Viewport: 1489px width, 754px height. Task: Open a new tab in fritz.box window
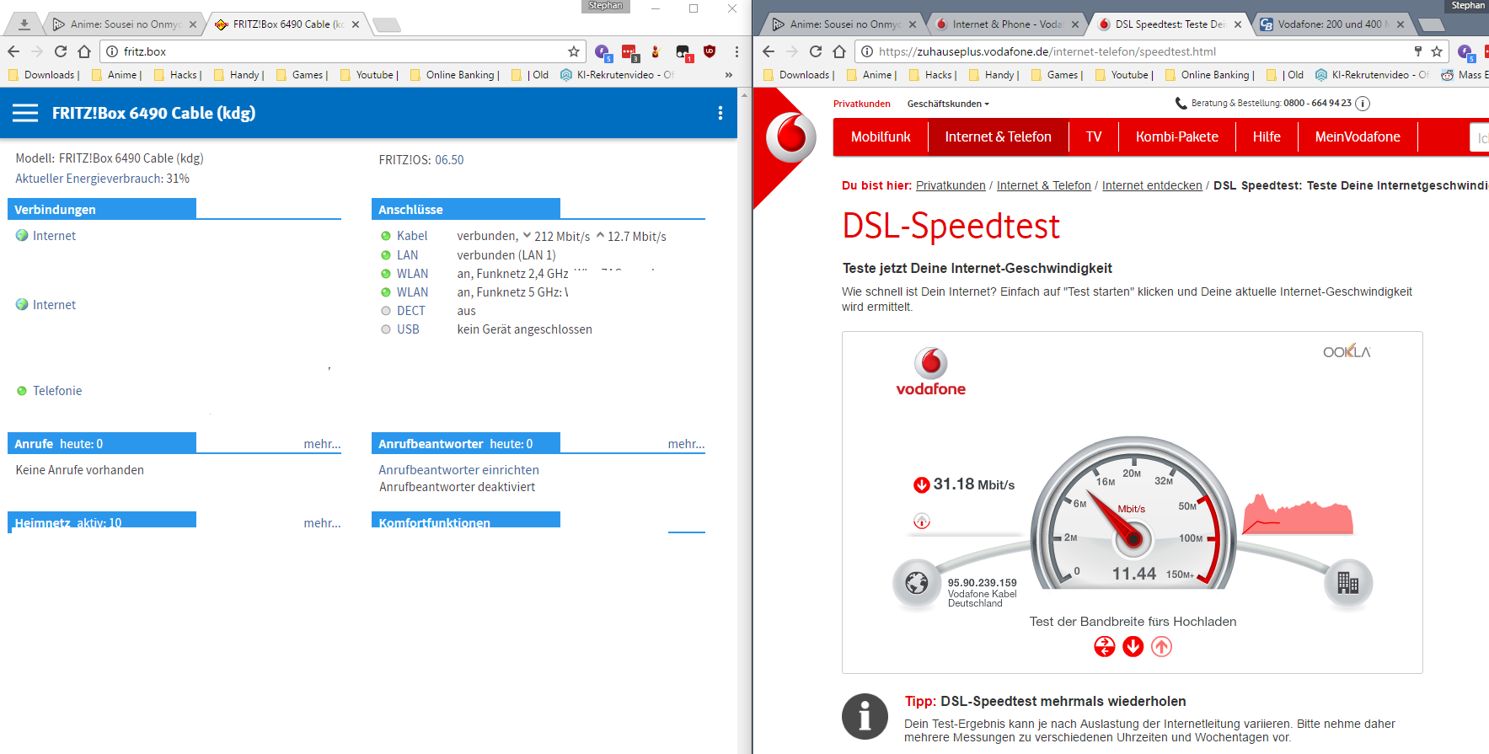coord(387,24)
